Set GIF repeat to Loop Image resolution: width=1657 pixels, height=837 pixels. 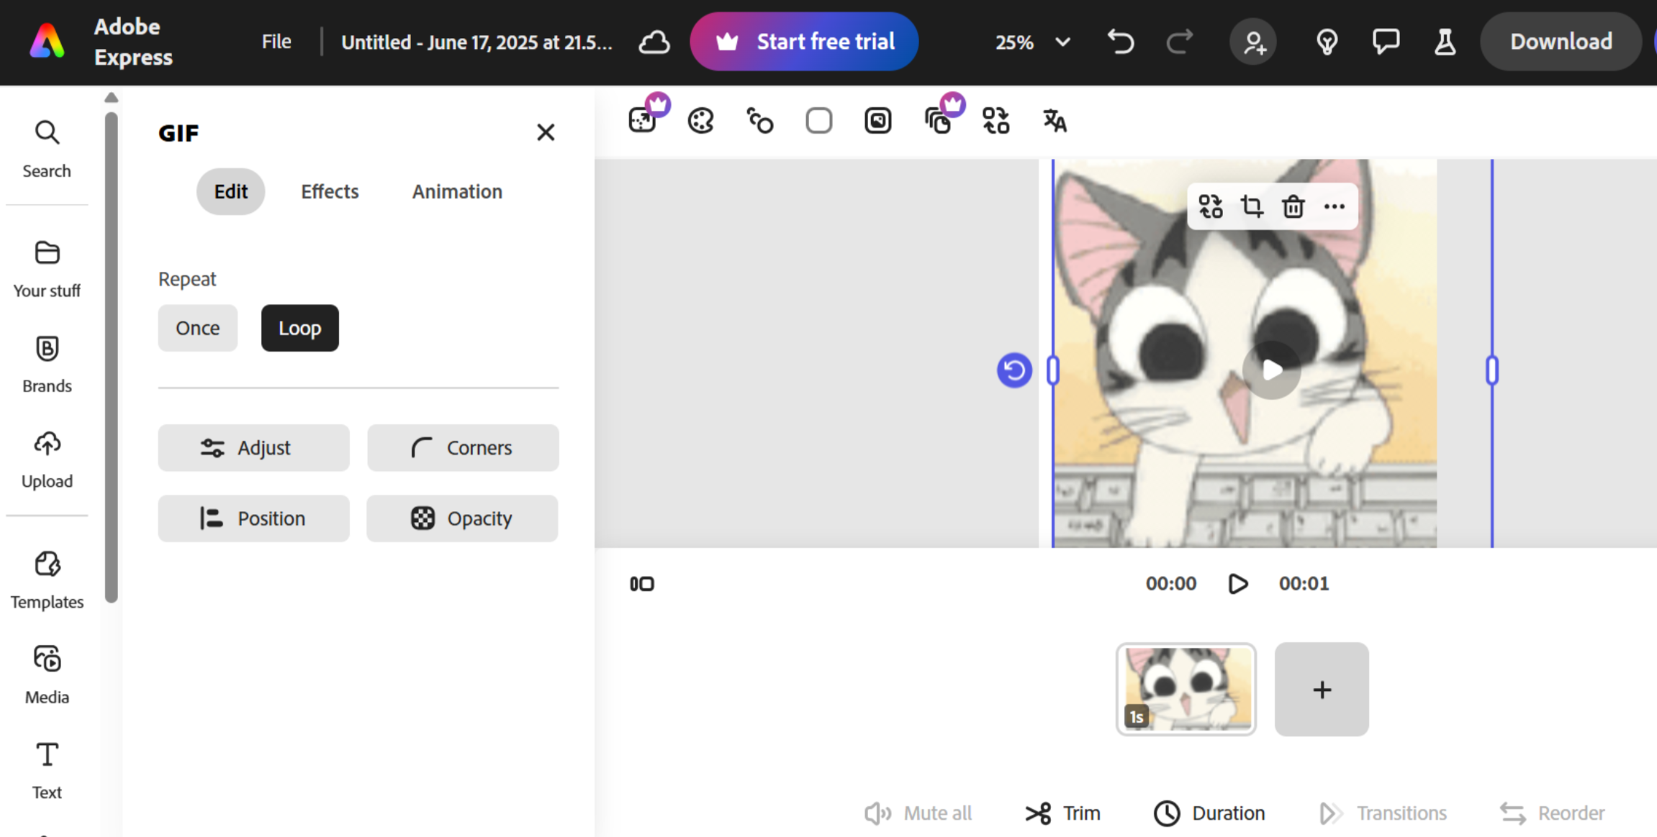[x=299, y=328]
